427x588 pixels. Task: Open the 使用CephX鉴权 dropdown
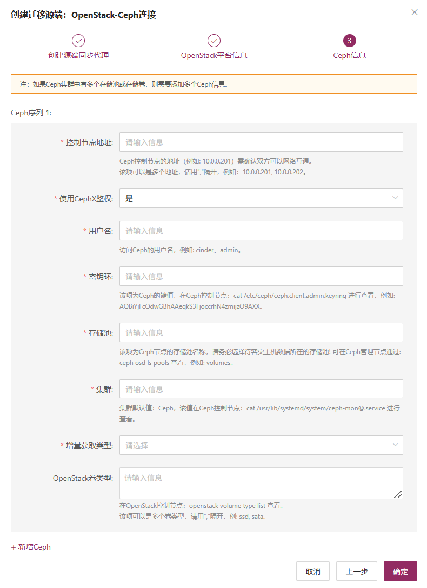point(261,198)
